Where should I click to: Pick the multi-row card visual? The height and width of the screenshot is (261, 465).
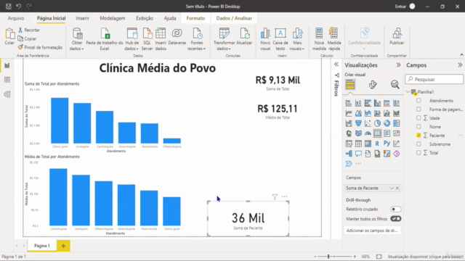point(387,133)
